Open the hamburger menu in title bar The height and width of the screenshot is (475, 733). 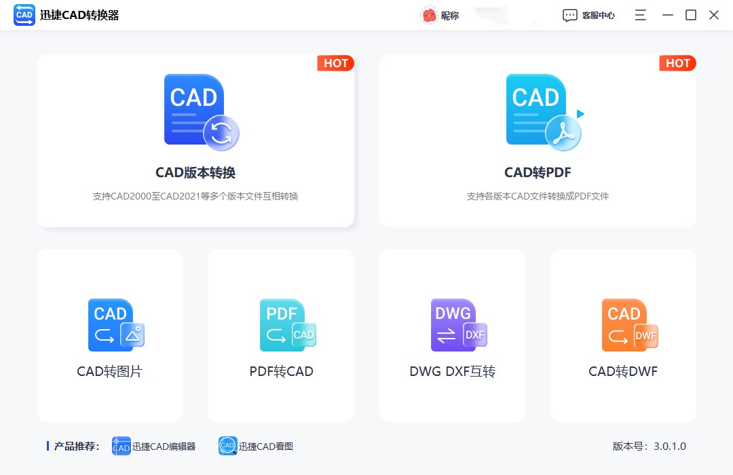pos(639,14)
